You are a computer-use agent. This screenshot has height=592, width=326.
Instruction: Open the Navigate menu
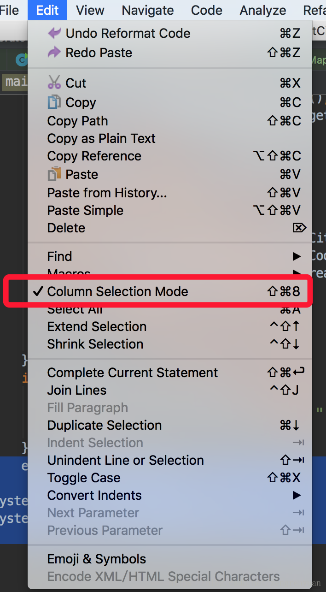[x=148, y=10]
